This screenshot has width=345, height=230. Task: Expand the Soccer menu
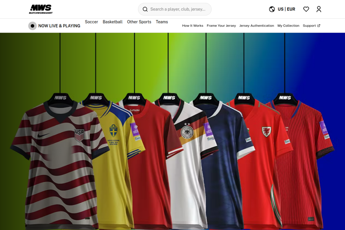pyautogui.click(x=91, y=22)
